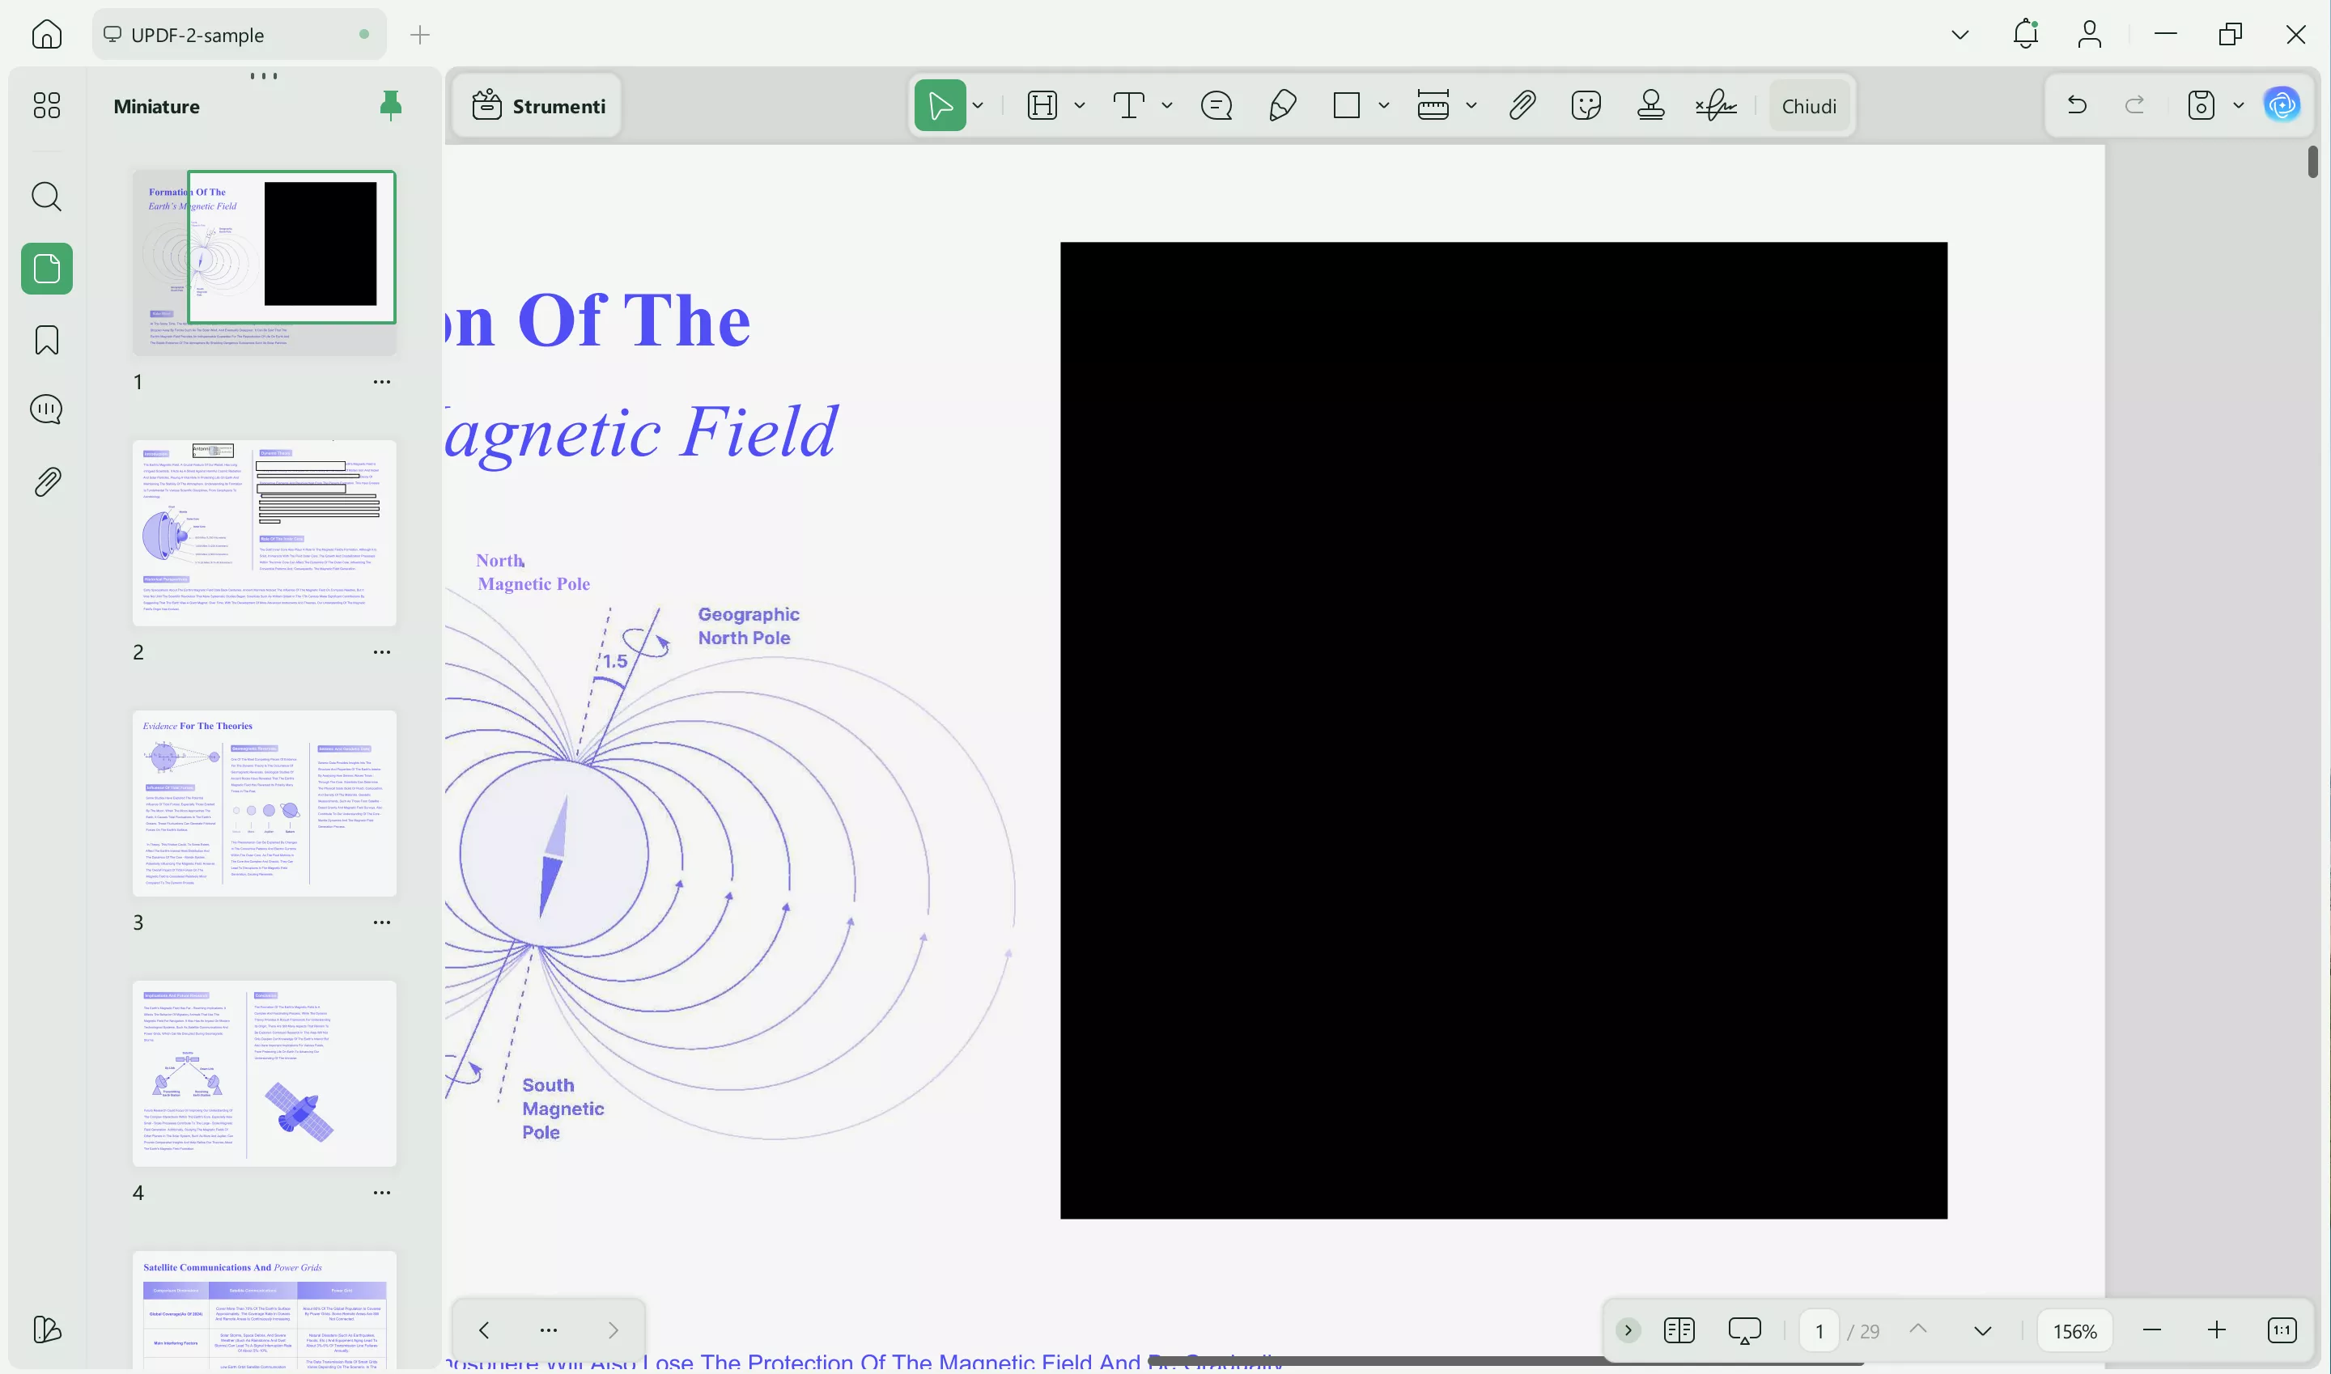
Task: Expand the rectangle shape dropdown arrow
Action: pos(1383,105)
